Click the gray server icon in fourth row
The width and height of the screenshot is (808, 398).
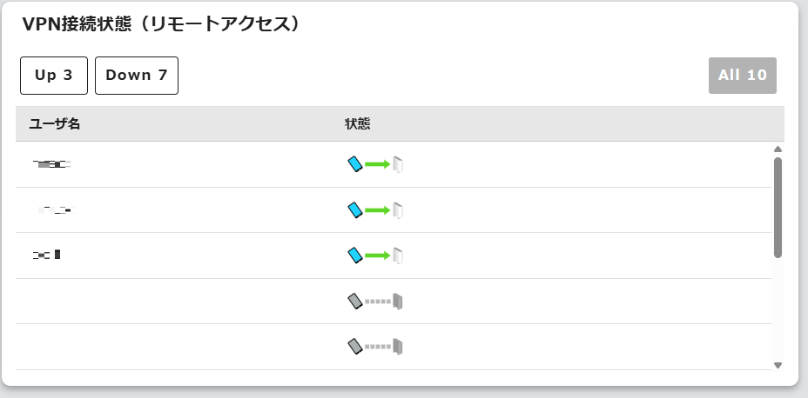398,302
